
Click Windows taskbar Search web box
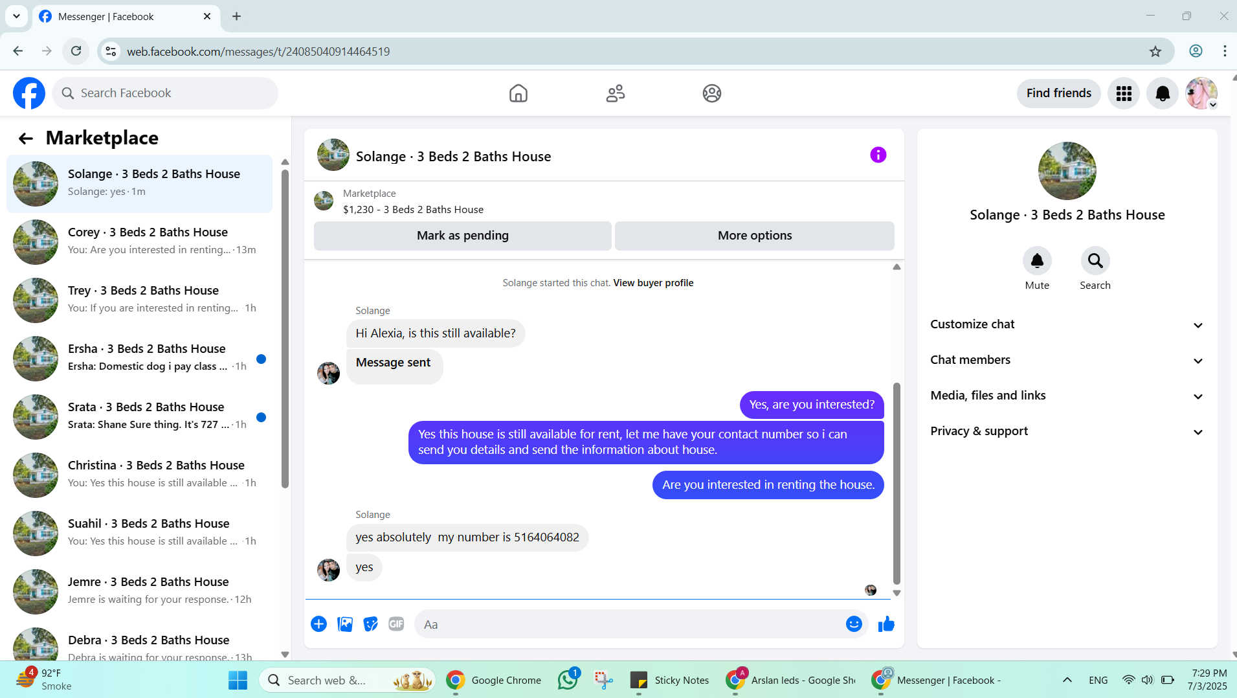tap(348, 680)
